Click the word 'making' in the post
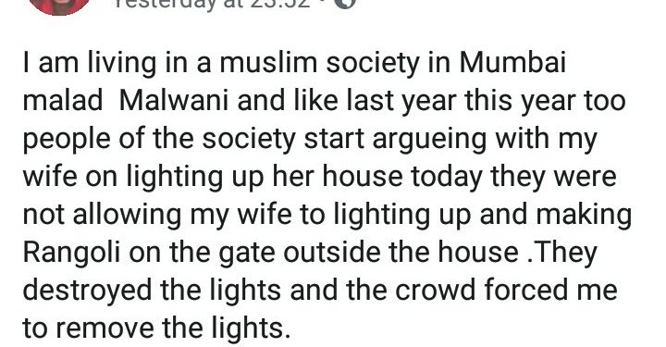The image size is (666, 347). click(x=584, y=216)
